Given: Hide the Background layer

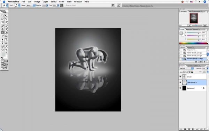Looking at the screenshot, I should (180, 88).
